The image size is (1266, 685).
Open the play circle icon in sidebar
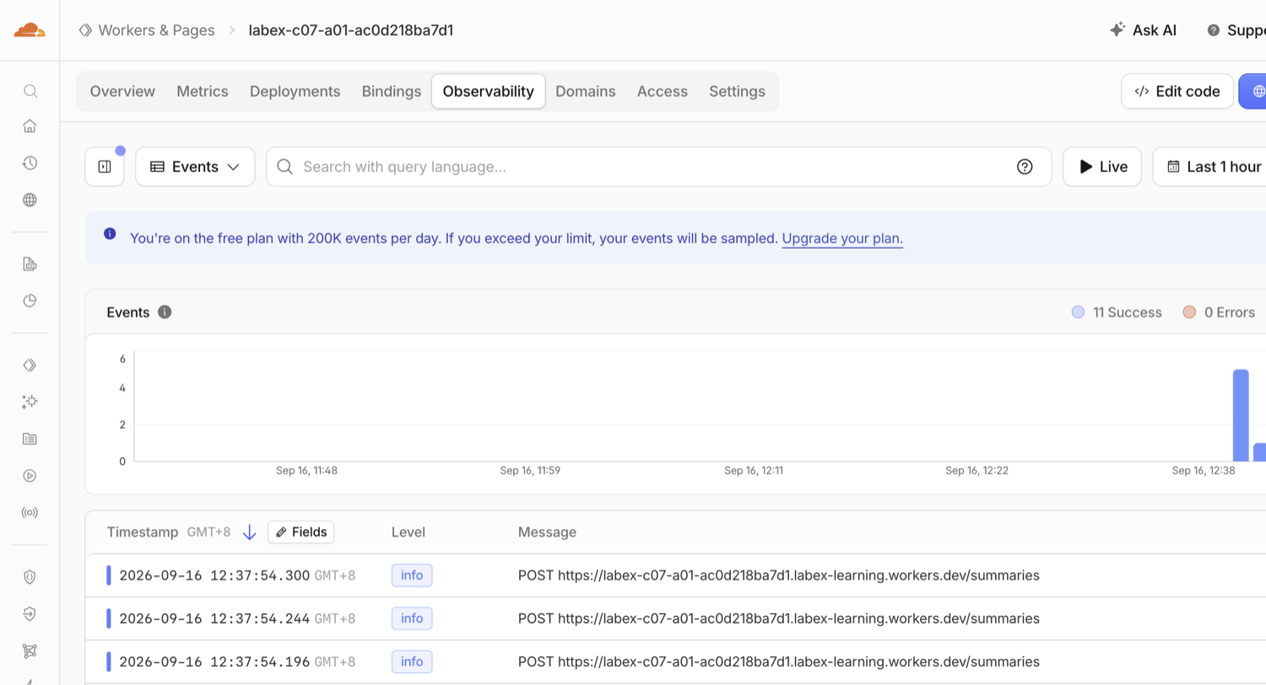(x=30, y=475)
